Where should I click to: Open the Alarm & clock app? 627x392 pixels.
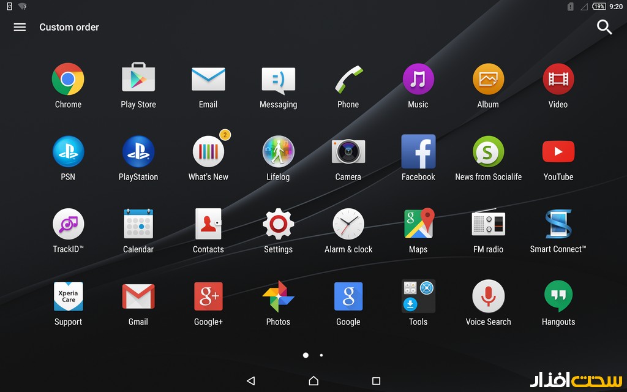click(348, 224)
